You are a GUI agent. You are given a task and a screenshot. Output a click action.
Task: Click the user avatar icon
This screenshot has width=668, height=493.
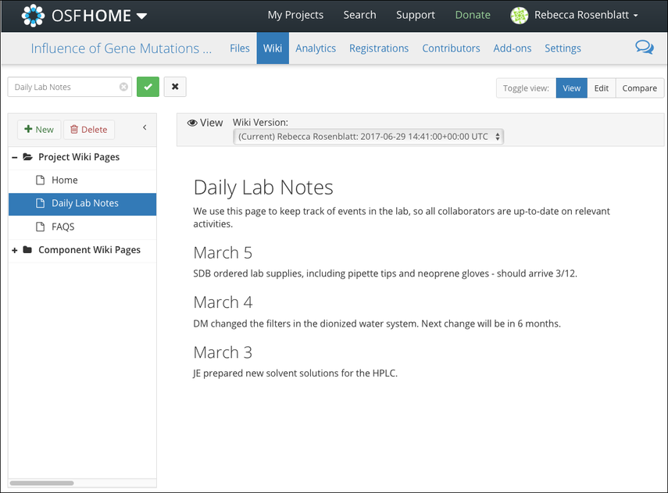[519, 16]
